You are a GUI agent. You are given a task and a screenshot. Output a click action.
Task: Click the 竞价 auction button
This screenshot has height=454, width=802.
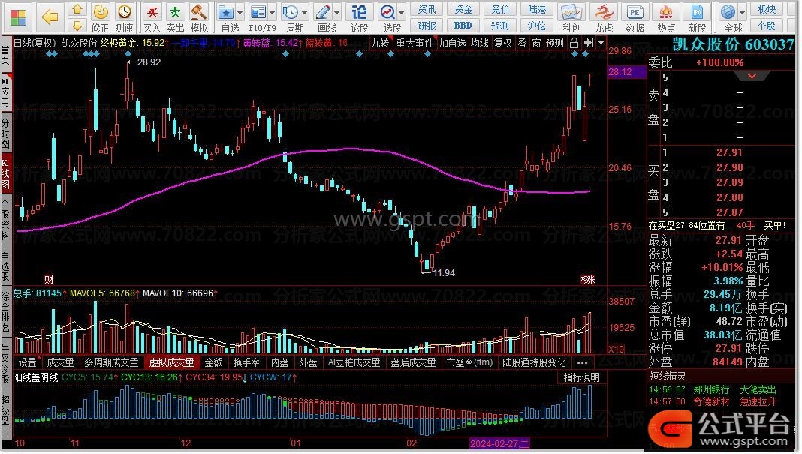pos(499,9)
